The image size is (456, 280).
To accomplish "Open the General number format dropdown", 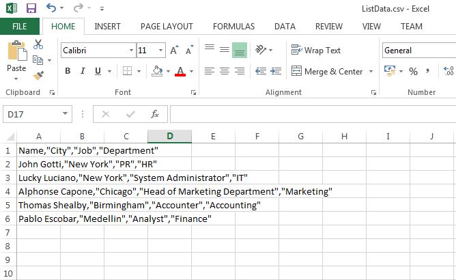I will click(419, 51).
